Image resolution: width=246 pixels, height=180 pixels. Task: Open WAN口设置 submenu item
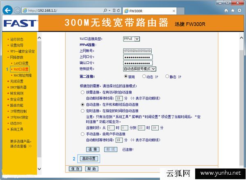point(21,69)
